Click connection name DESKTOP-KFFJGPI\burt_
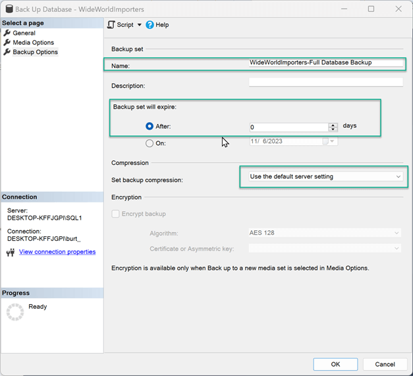 pyautogui.click(x=44, y=239)
